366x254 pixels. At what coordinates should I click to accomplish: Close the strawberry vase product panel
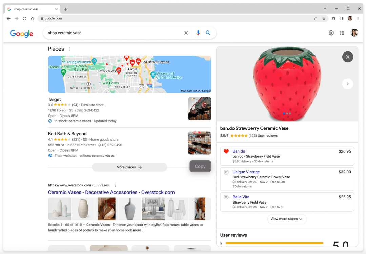(348, 57)
